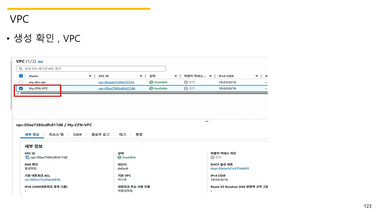Open the 상태 column sort arrow
377x212 pixels.
click(176, 76)
